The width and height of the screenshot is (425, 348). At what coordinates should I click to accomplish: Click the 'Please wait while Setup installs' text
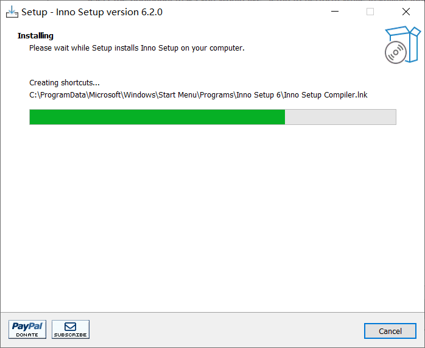[137, 48]
